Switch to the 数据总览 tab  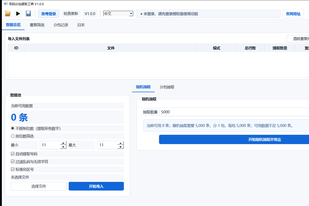13,25
